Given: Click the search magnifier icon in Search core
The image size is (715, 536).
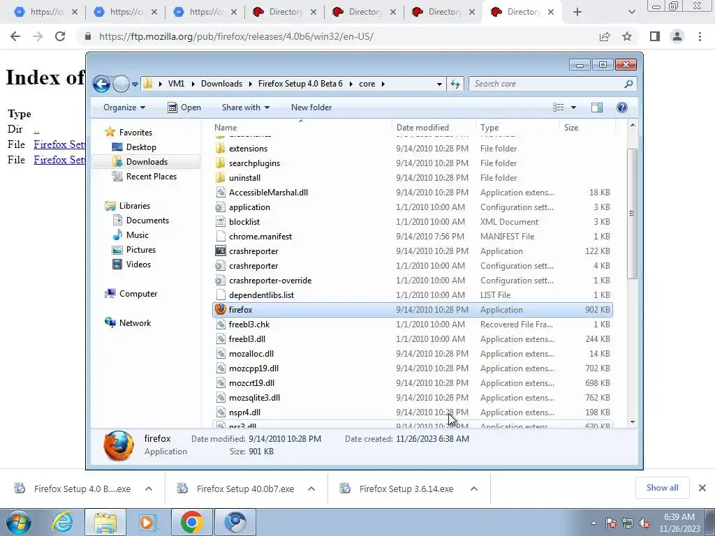Looking at the screenshot, I should point(628,84).
